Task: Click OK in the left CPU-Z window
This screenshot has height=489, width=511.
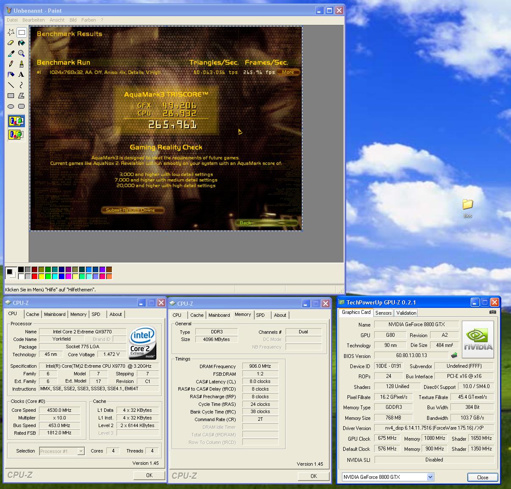Action: tap(149, 475)
